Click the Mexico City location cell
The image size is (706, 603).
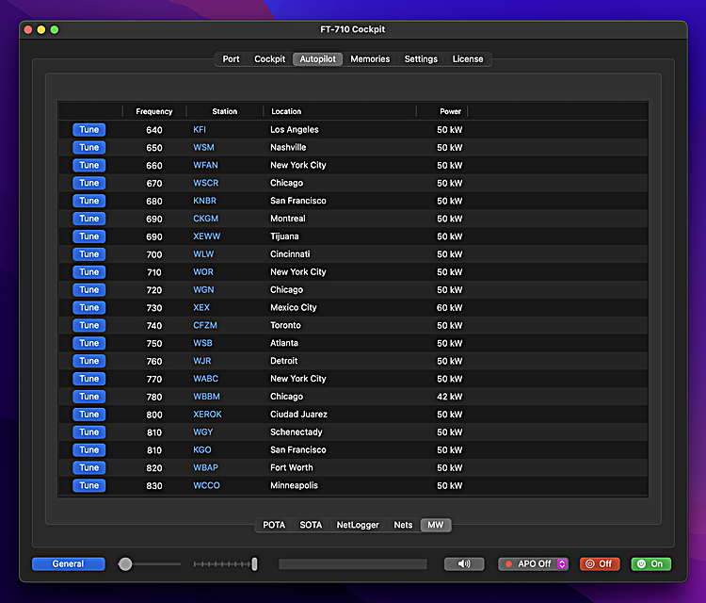coord(294,308)
